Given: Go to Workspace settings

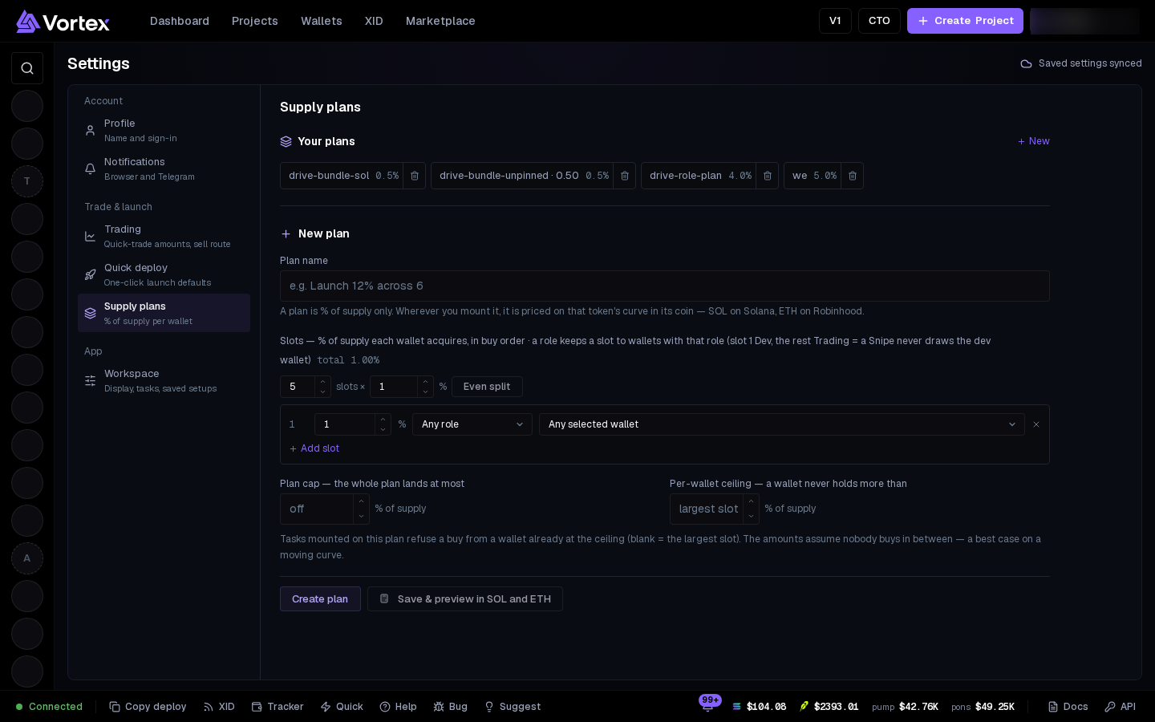Looking at the screenshot, I should tap(164, 380).
